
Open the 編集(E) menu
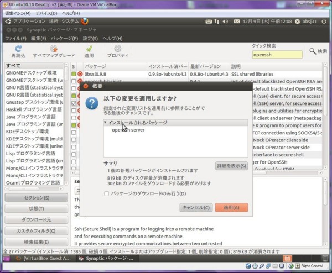pyautogui.click(x=39, y=39)
